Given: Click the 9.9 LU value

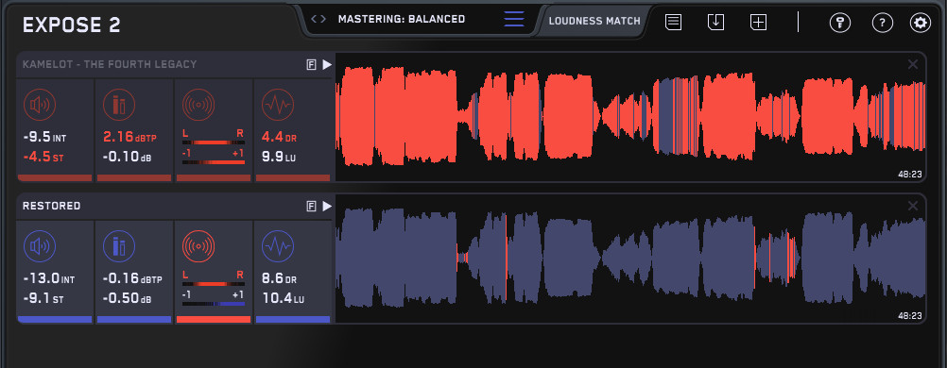Looking at the screenshot, I should 278,158.
